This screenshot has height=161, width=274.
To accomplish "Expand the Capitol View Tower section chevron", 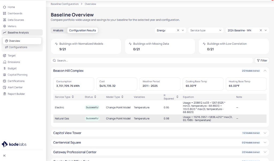I will [265, 133].
